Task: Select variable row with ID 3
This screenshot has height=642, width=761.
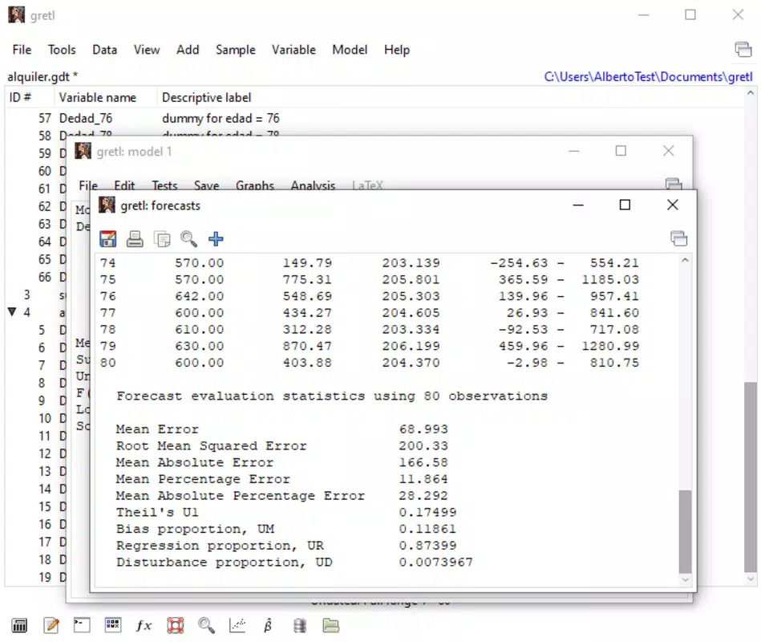Action: click(x=36, y=295)
